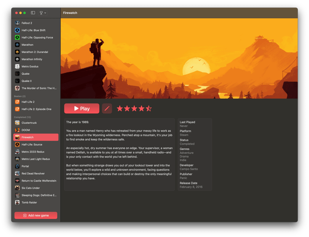
Task: Click the Completed status value
Action: click(187, 144)
